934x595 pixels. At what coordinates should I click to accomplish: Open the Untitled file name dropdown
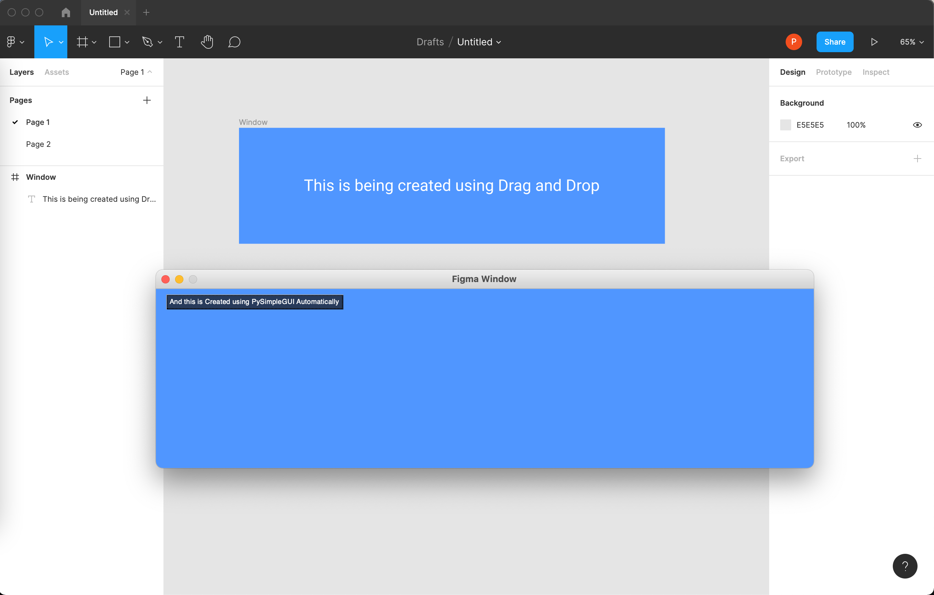click(x=479, y=42)
